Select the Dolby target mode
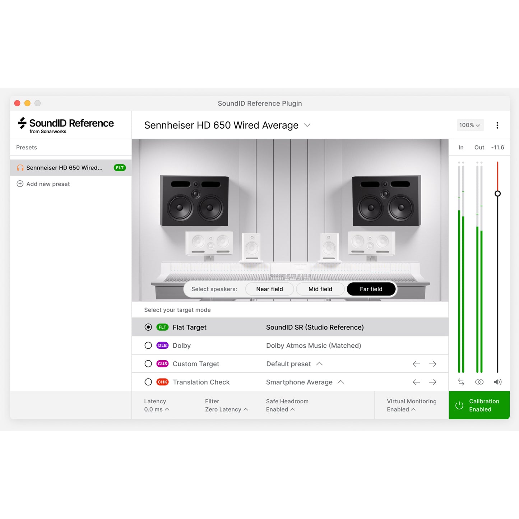519x519 pixels. [148, 345]
